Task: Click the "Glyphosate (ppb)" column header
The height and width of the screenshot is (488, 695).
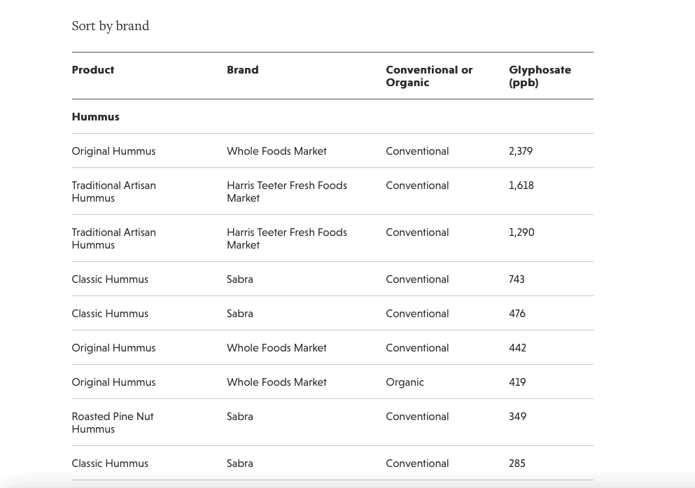Action: pyautogui.click(x=540, y=76)
